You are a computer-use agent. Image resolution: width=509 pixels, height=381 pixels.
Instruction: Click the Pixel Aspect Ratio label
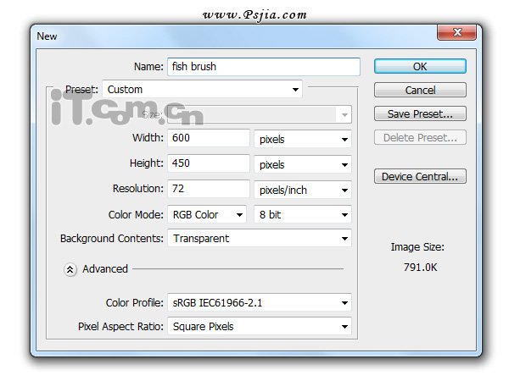tap(120, 326)
